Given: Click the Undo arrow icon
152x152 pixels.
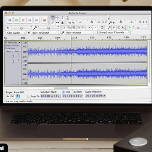Looking at the screenshot, I should 90,28.
